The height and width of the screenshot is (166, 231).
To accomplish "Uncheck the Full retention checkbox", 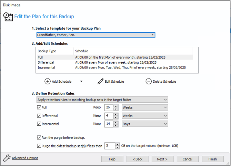I will [x=39, y=107].
